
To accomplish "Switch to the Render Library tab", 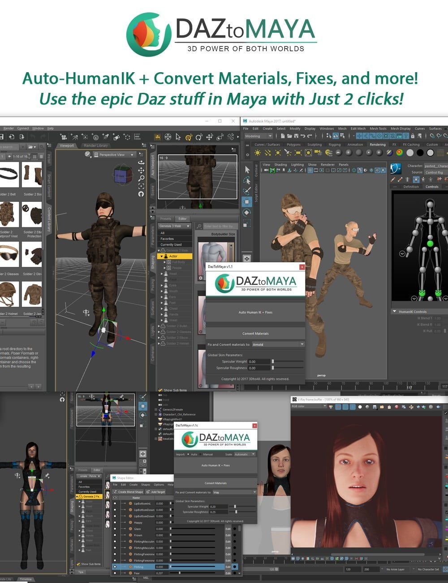I will 95,145.
